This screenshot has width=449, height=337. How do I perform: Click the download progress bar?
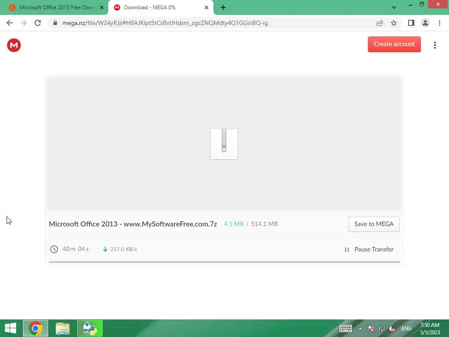click(224, 262)
